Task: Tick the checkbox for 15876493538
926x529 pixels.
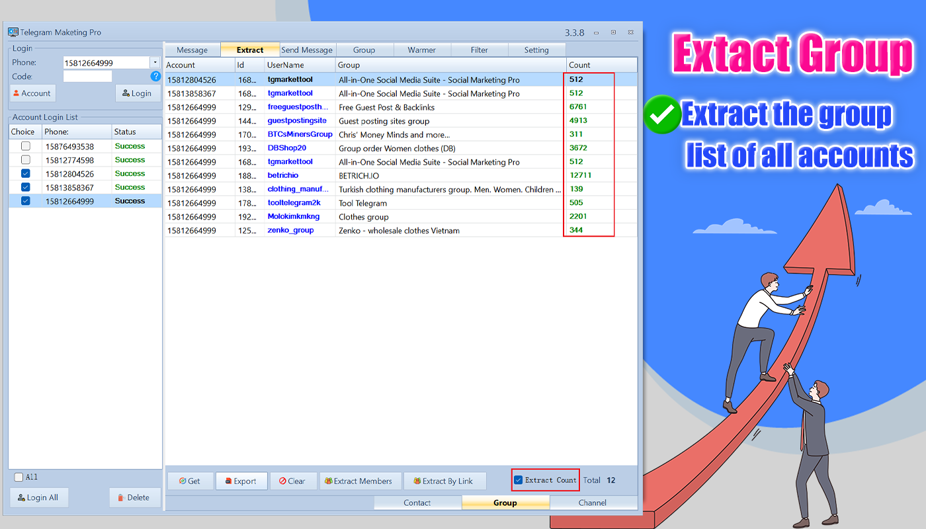Action: click(x=25, y=146)
